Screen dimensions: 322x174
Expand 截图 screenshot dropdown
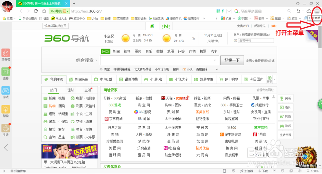283,18
